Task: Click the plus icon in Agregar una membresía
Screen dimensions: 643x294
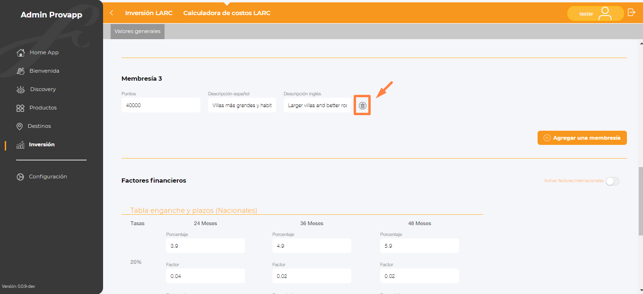Action: pyautogui.click(x=547, y=138)
